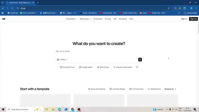Click the microphone voice input button

click(x=140, y=59)
